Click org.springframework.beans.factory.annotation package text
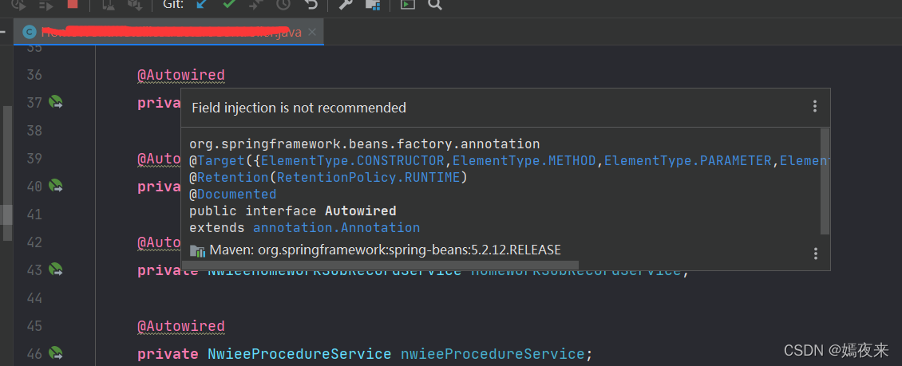 click(x=365, y=144)
